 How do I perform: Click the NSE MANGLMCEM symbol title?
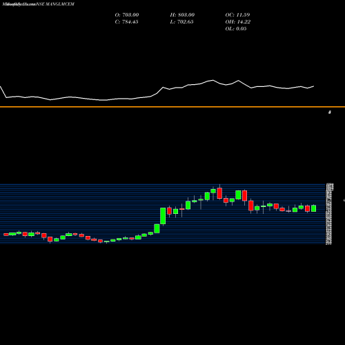click(55, 4)
